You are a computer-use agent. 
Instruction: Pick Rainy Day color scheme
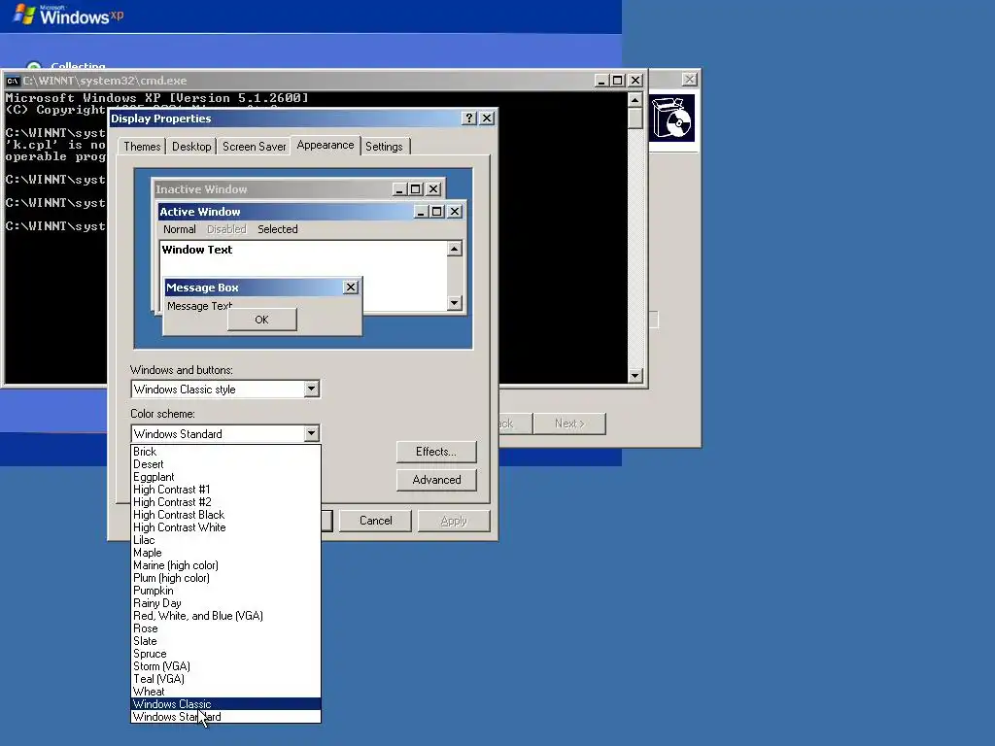pos(225,603)
